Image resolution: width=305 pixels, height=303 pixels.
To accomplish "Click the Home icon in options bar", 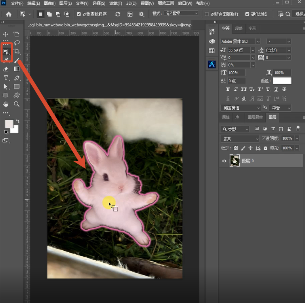I will point(9,14).
